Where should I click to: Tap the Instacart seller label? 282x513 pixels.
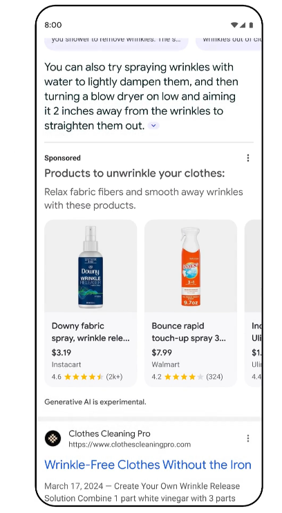coord(66,364)
